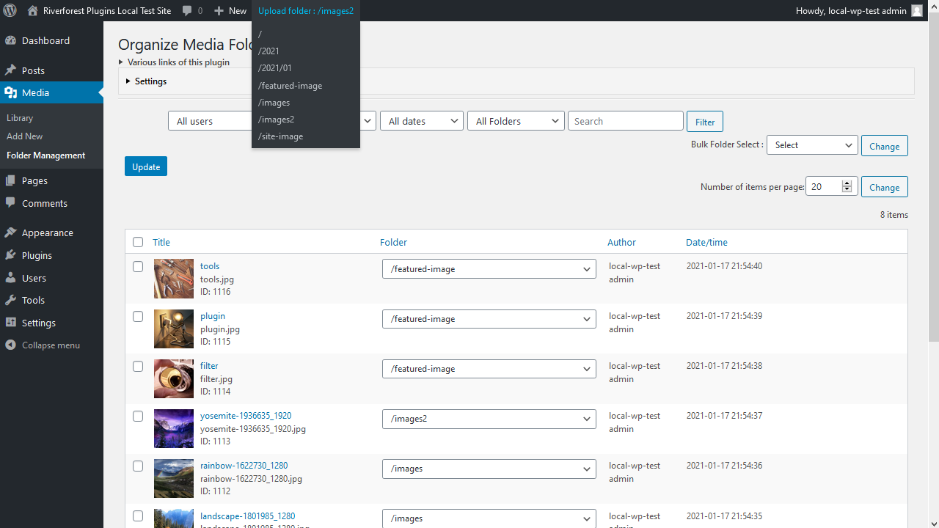The height and width of the screenshot is (528, 939).
Task: Open the Bulk Folder Select dropdown
Action: [x=812, y=145]
